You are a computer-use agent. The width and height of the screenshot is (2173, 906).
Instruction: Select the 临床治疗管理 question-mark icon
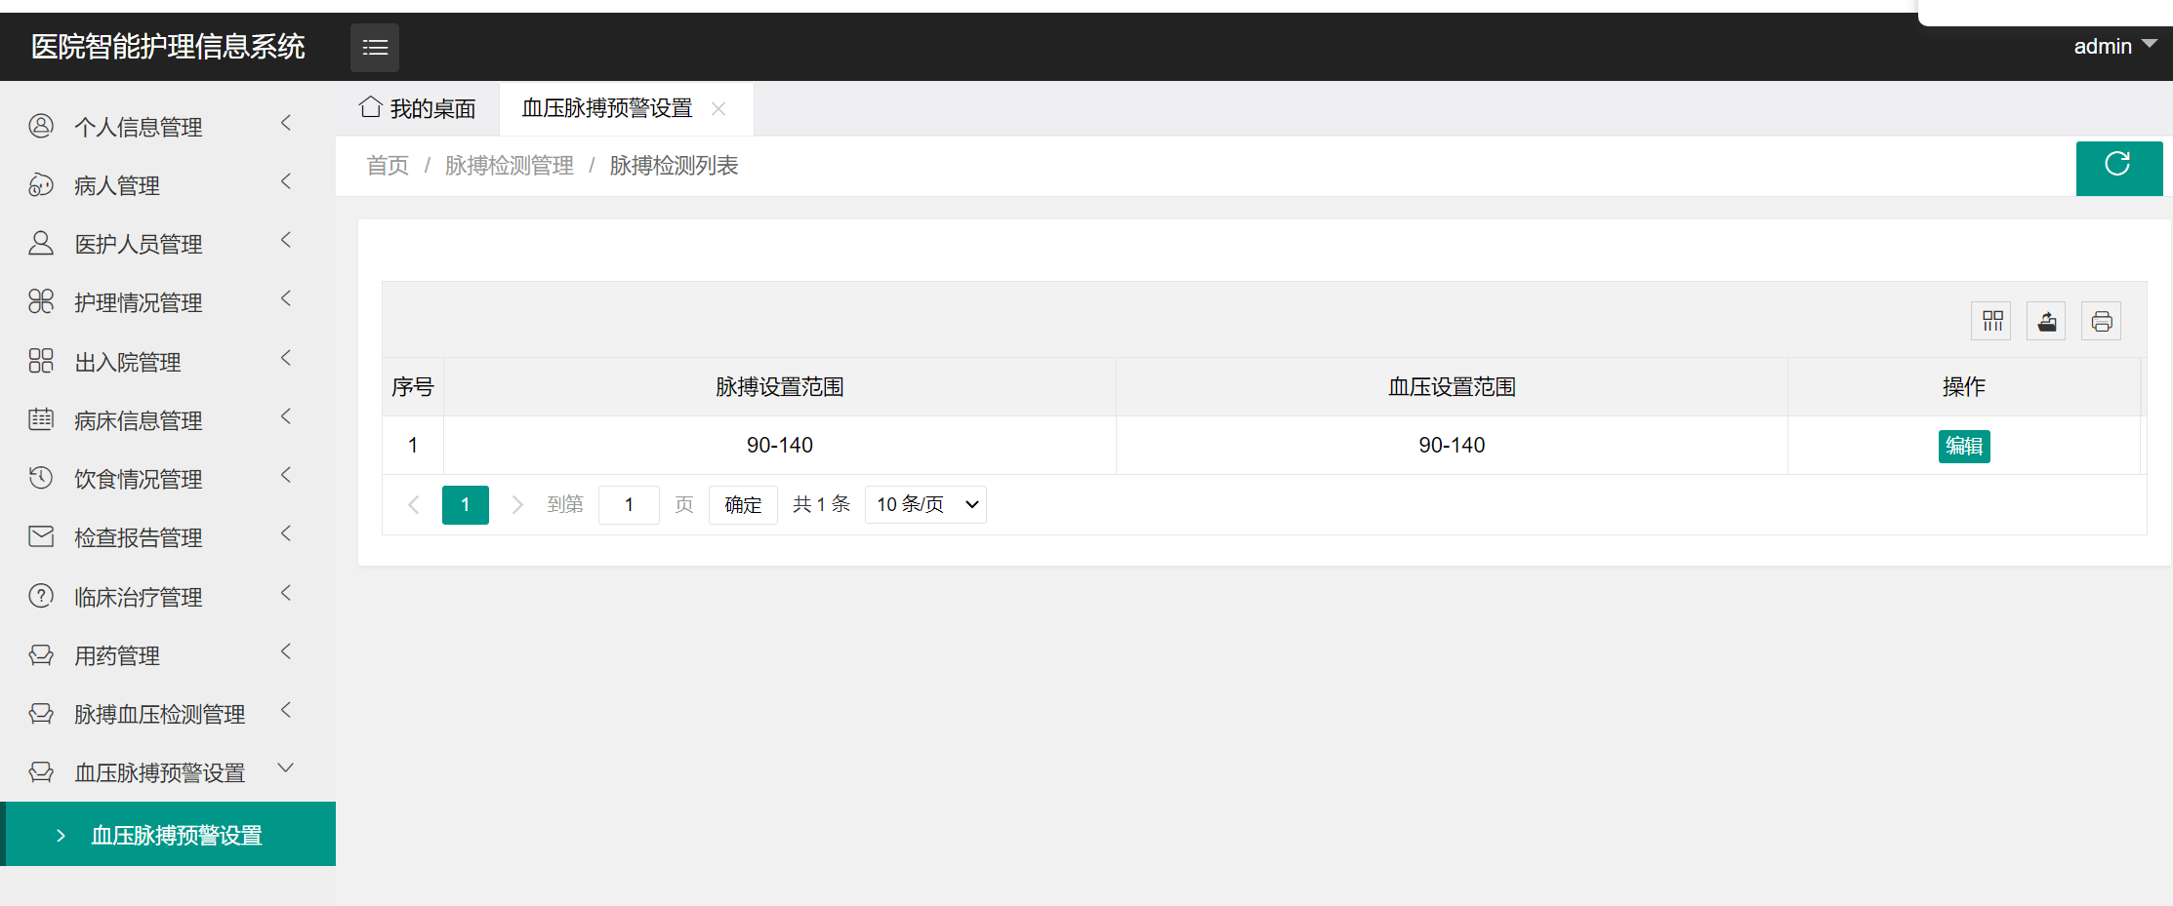40,596
